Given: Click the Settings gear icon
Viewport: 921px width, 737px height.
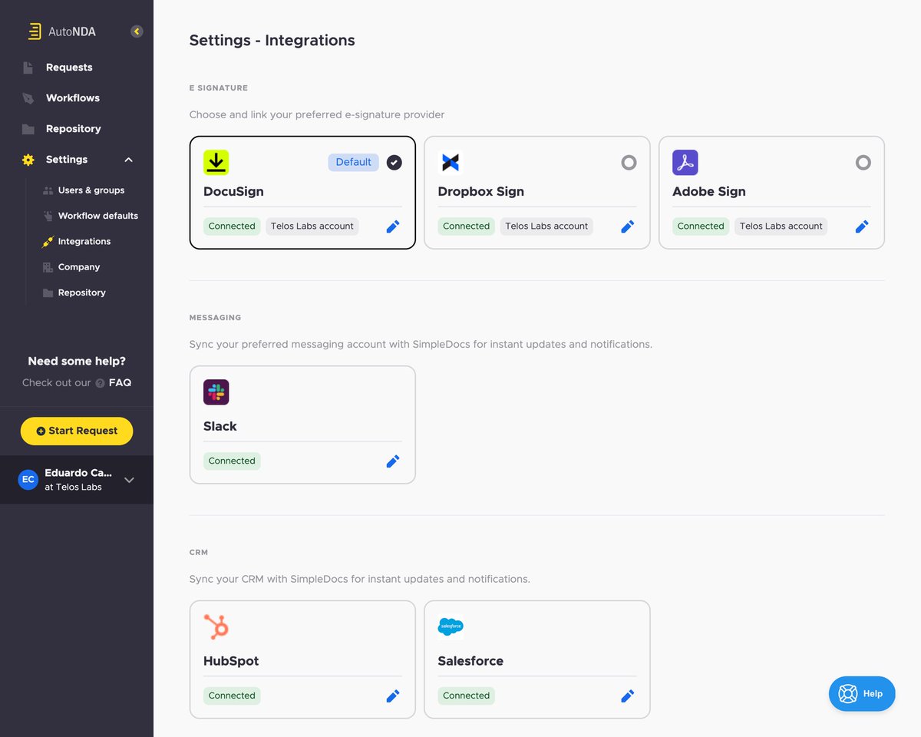Looking at the screenshot, I should tap(28, 160).
